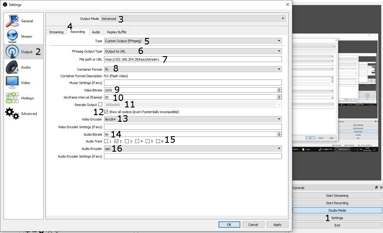Open Audio settings speaker icon
The width and height of the screenshot is (383, 233).
click(12, 67)
